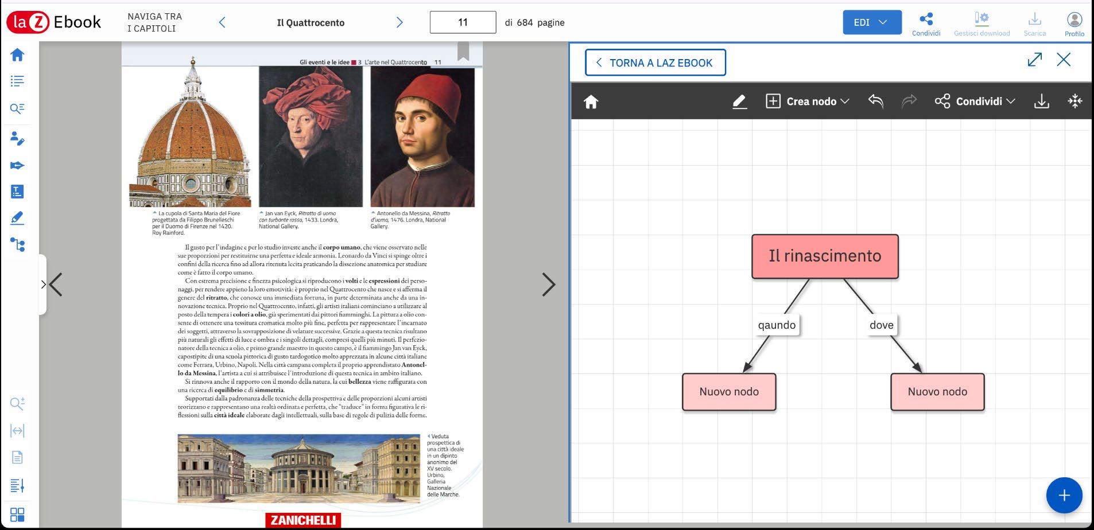Open Gestisci download

pyautogui.click(x=982, y=24)
